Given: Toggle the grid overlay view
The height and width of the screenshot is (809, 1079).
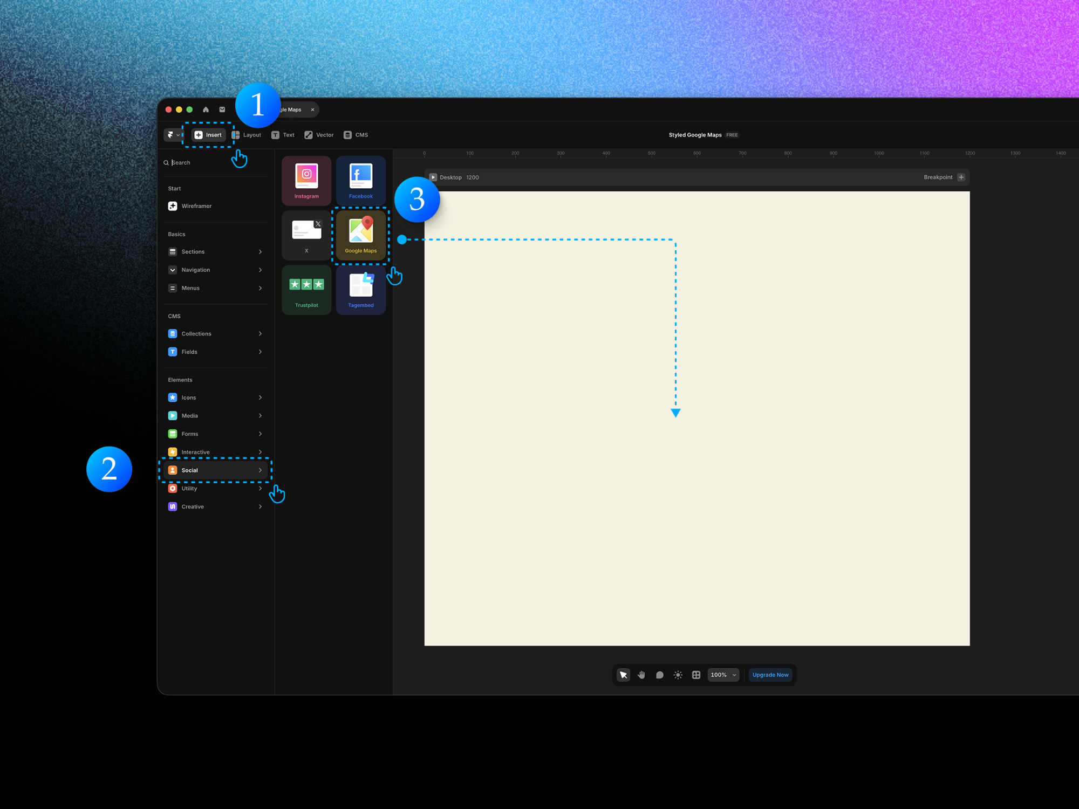Looking at the screenshot, I should tap(696, 674).
